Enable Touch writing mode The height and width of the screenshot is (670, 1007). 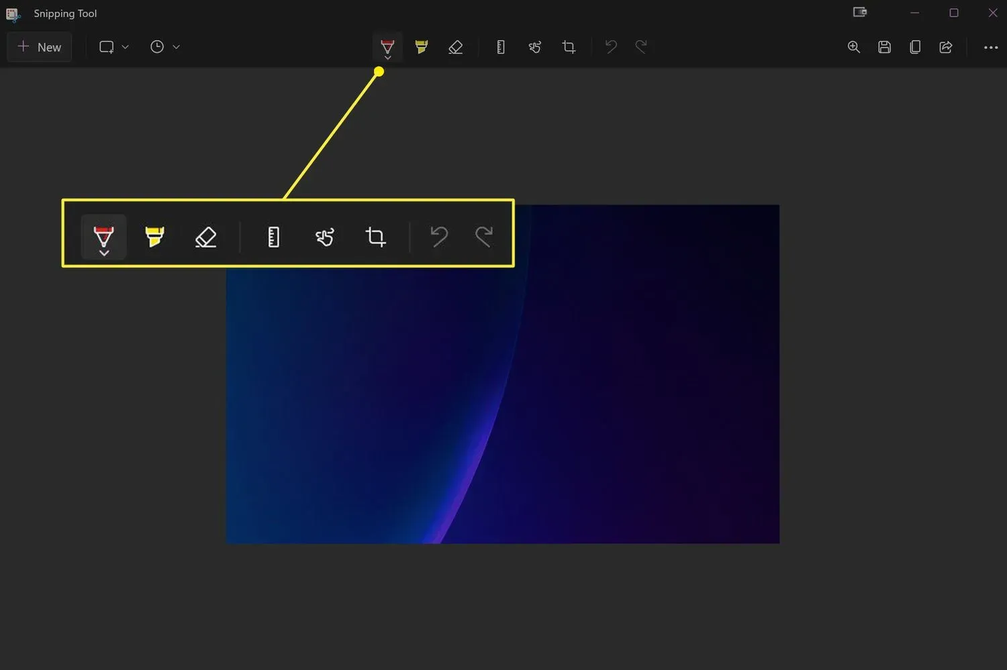[535, 47]
